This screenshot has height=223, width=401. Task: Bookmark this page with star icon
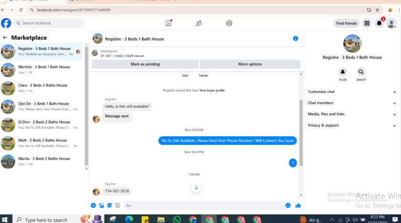click(378, 10)
